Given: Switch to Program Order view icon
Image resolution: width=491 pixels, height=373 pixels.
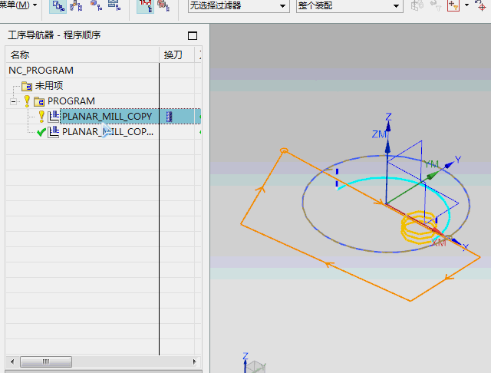Looking at the screenshot, I should coord(58,6).
